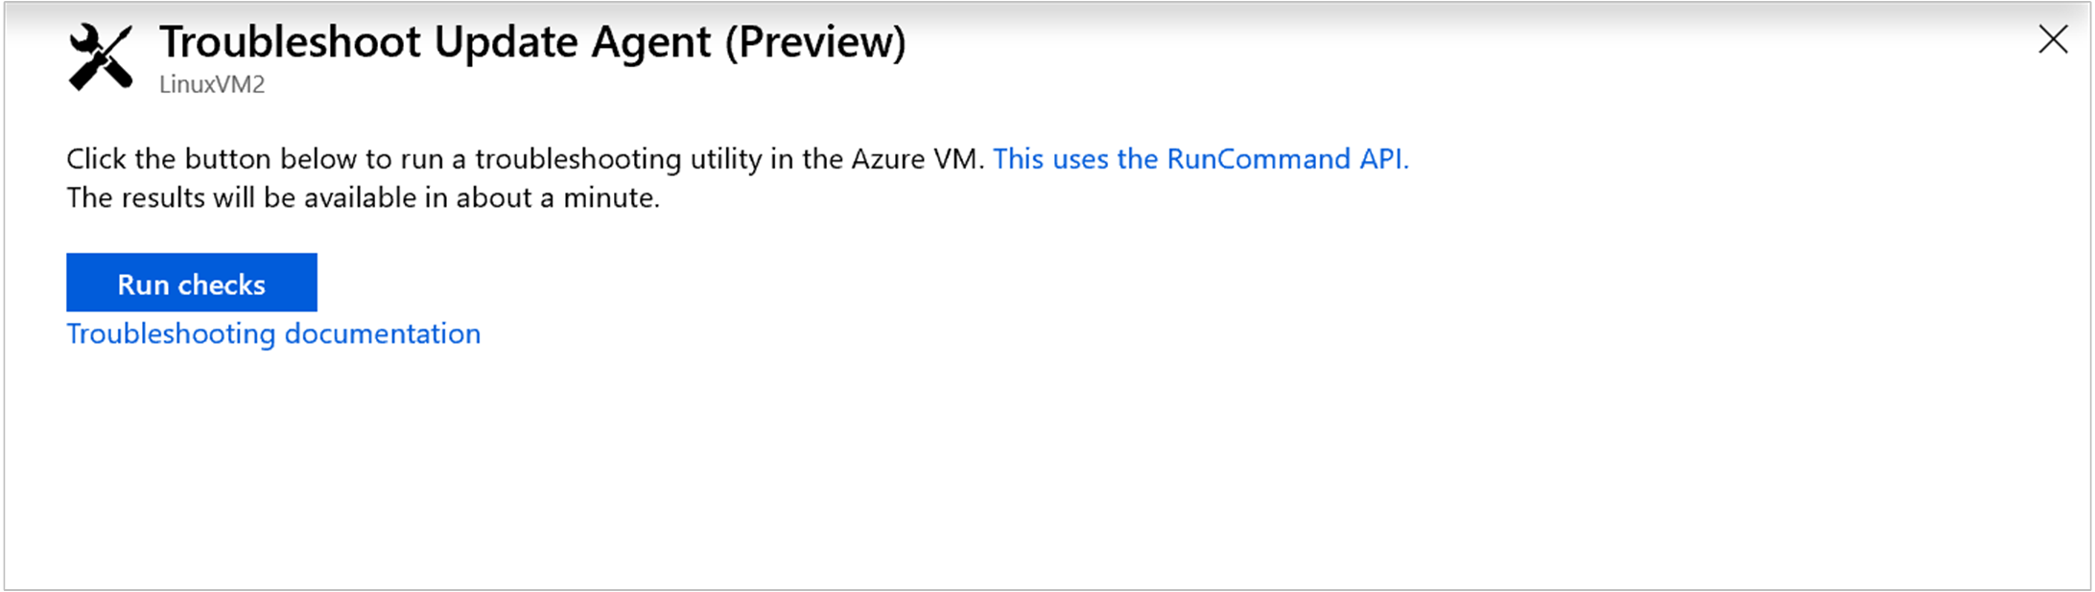This screenshot has width=2095, height=592.
Task: Open the Troubleshooting documentation link
Action: point(273,334)
